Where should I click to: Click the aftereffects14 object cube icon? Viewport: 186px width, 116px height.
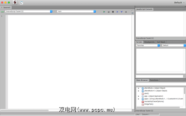click(143, 91)
